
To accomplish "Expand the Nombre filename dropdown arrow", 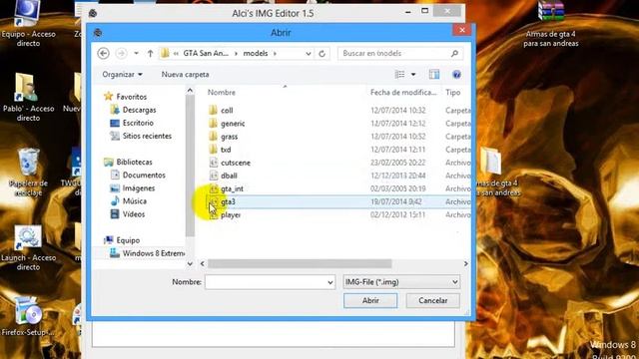I will (330, 282).
